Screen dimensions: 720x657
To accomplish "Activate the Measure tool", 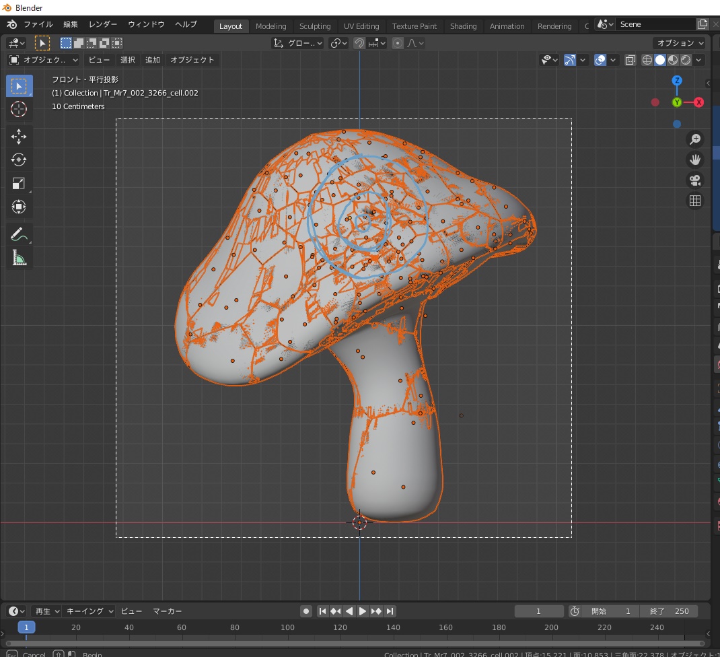I will pyautogui.click(x=19, y=257).
